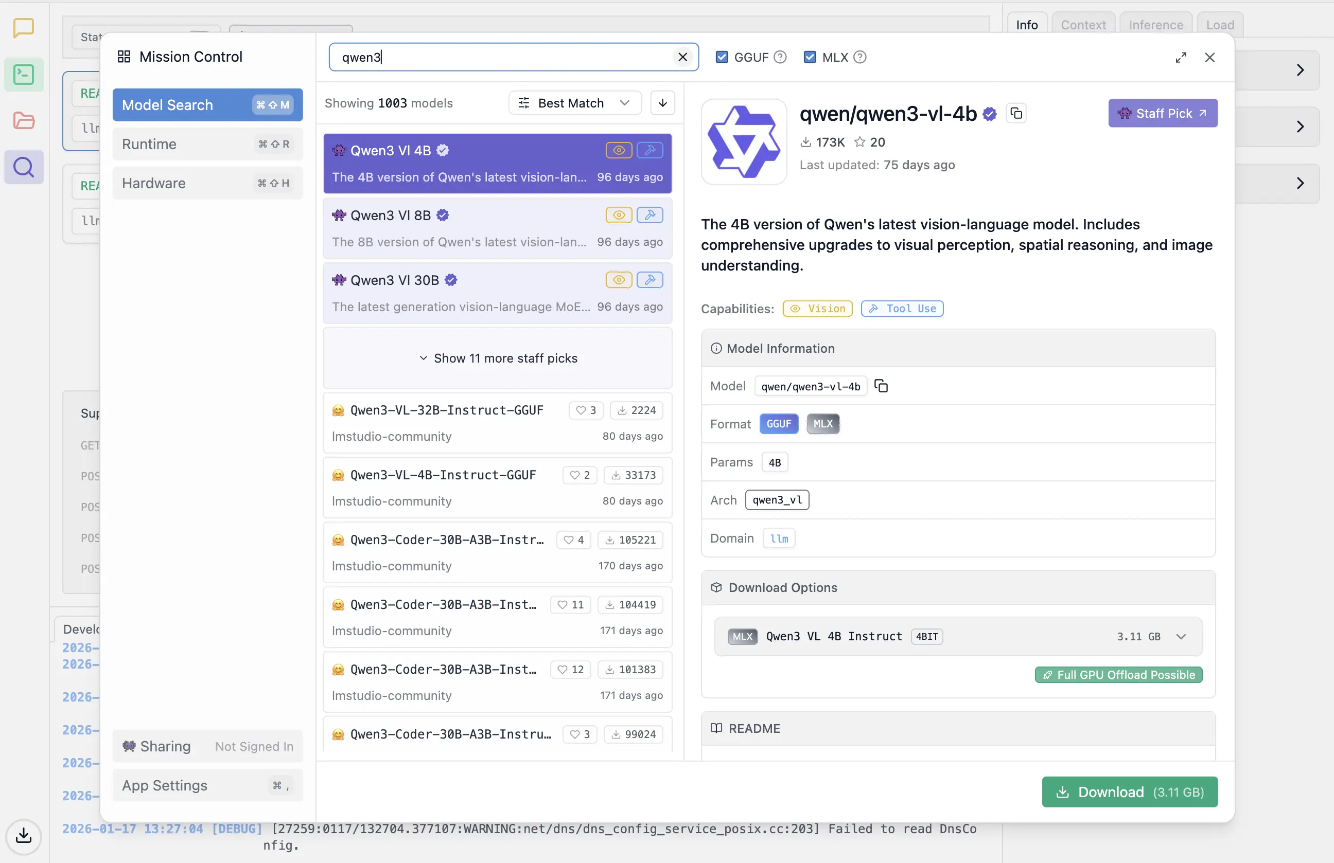Image resolution: width=1334 pixels, height=863 pixels.
Task: Click the green Download 3.11 GB button
Action: [1129, 792]
